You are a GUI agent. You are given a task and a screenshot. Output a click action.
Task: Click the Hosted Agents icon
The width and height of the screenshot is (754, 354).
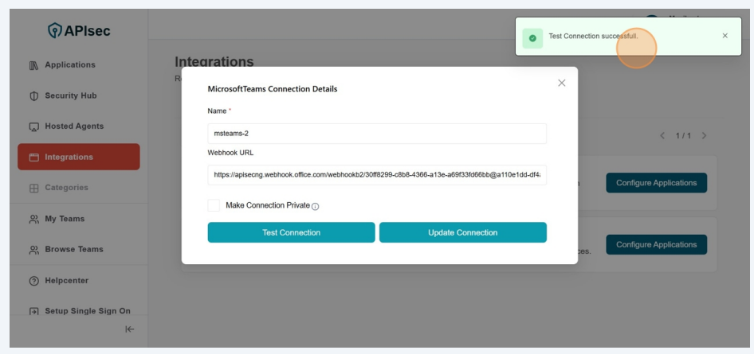[x=33, y=126]
